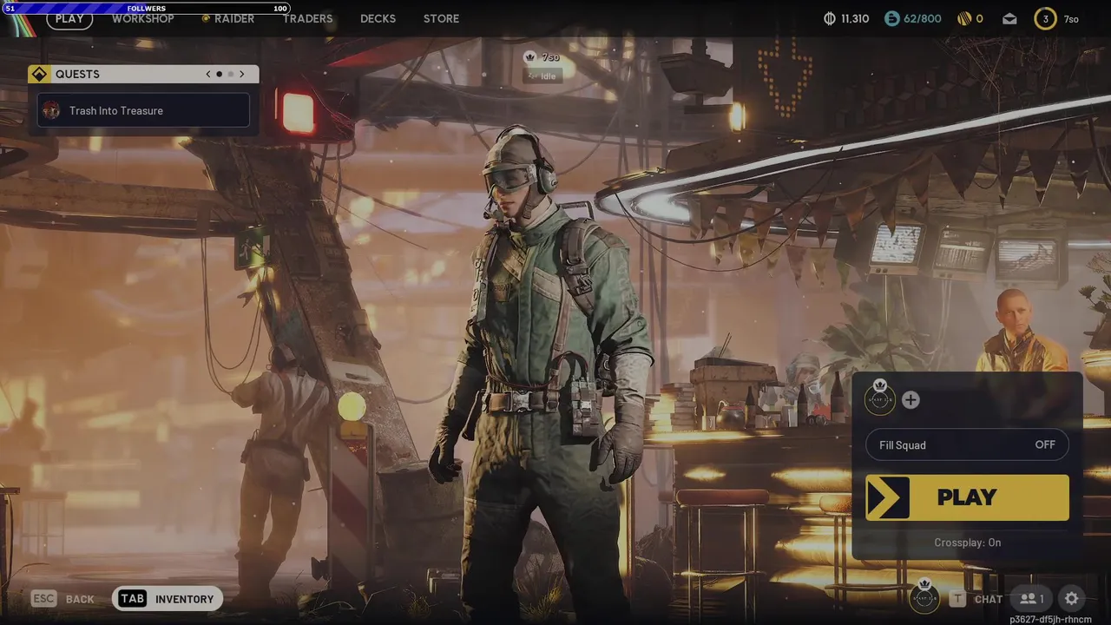Select the second quest page dot
Image resolution: width=1111 pixels, height=625 pixels.
(x=231, y=74)
